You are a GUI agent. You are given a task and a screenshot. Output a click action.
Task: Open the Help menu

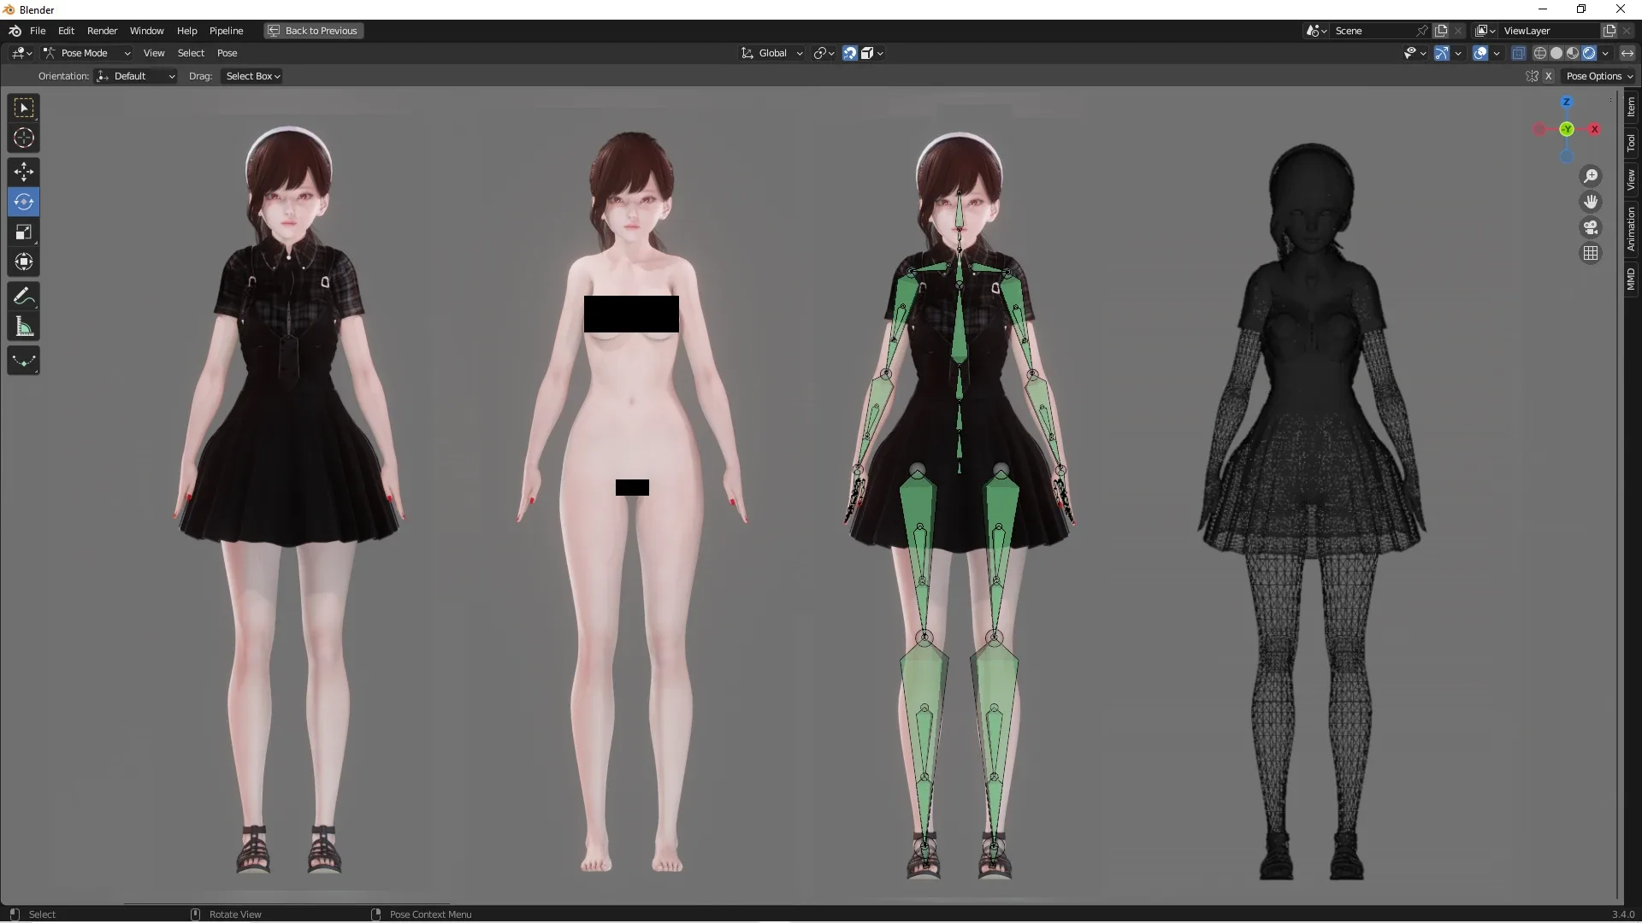pos(186,31)
